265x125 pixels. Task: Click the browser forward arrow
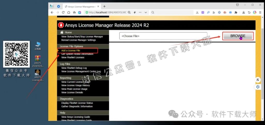(x=58, y=12)
